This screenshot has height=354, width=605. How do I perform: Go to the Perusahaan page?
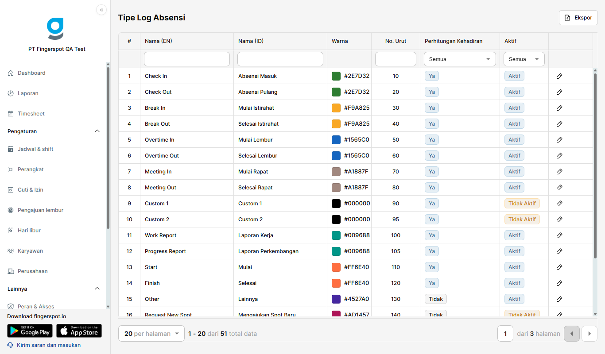32,271
